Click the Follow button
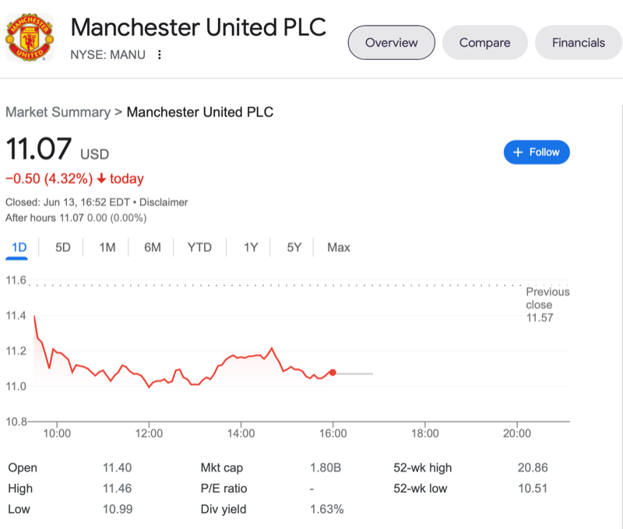 coord(537,152)
